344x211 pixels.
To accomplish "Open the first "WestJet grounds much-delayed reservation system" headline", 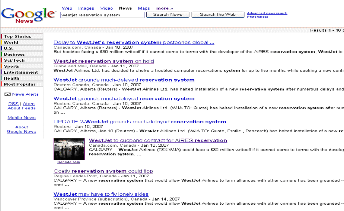I will 124,80.
